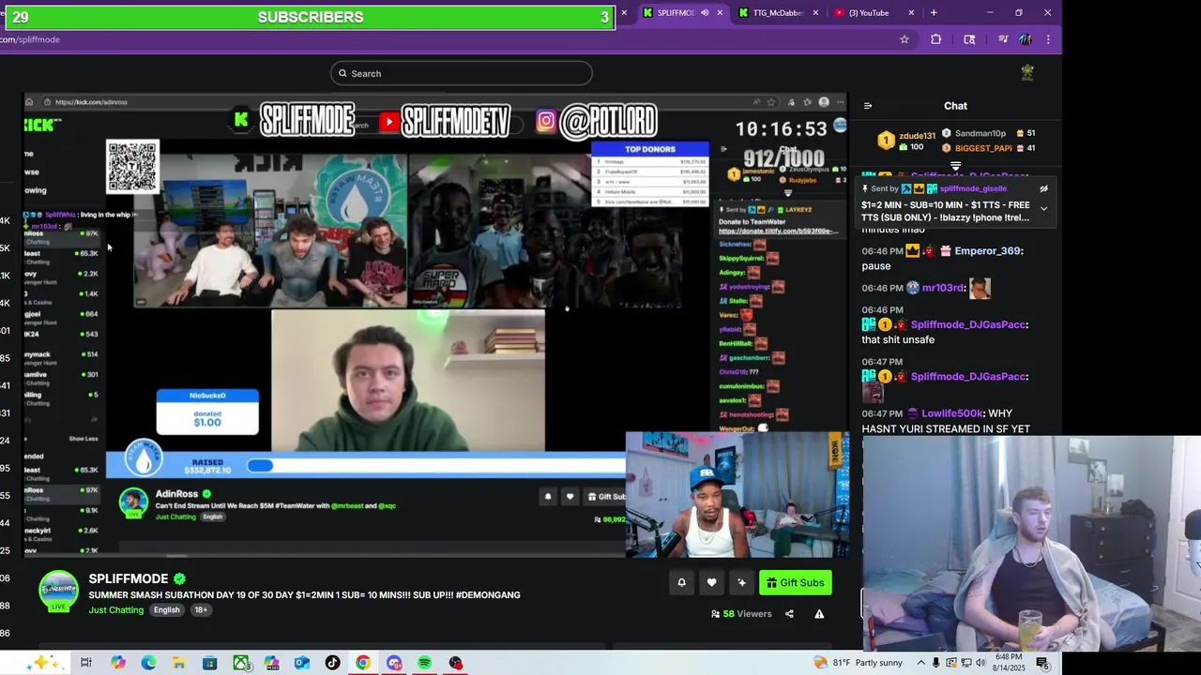Toggle stream notifications bell for SPLIFFMODE

point(681,583)
